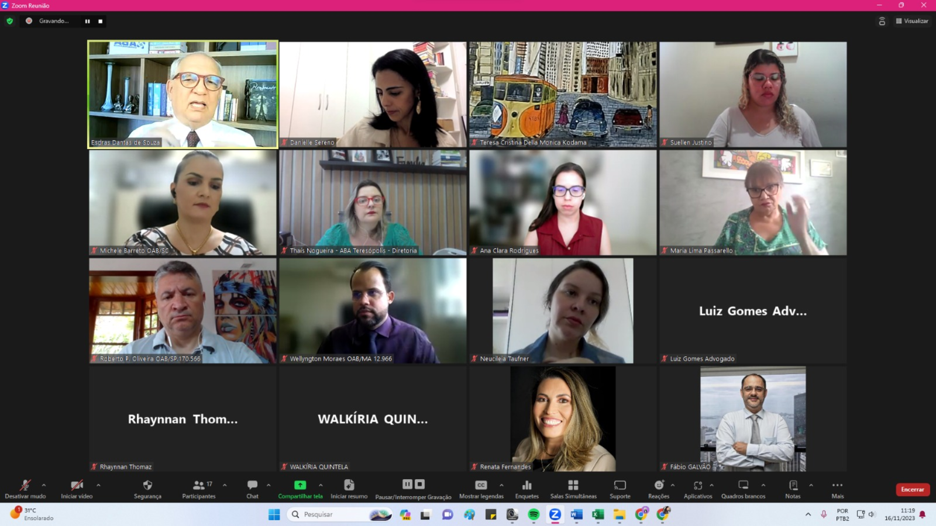The image size is (936, 526).
Task: Click Iniciar resumo button
Action: pyautogui.click(x=349, y=489)
